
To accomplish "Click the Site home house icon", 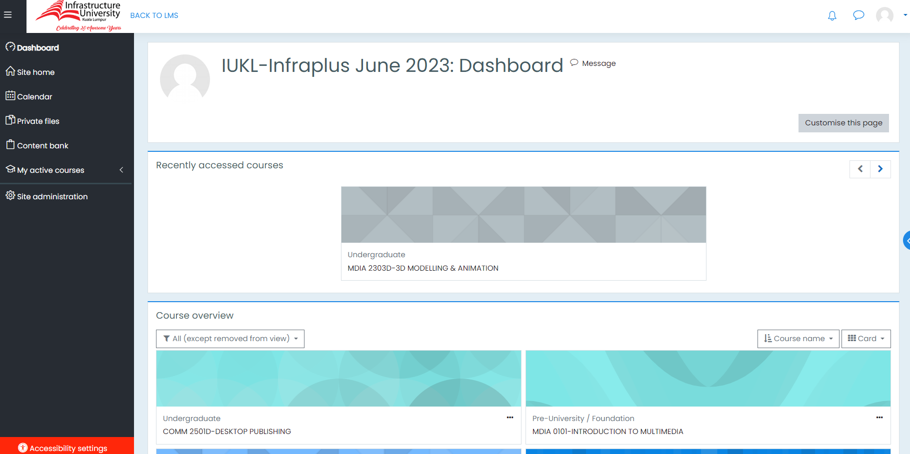I will click(10, 71).
